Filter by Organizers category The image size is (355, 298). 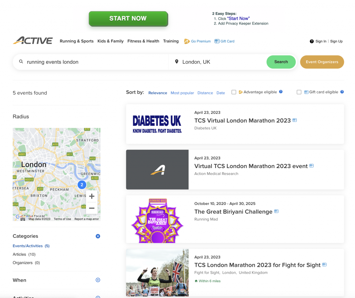[x=26, y=263]
